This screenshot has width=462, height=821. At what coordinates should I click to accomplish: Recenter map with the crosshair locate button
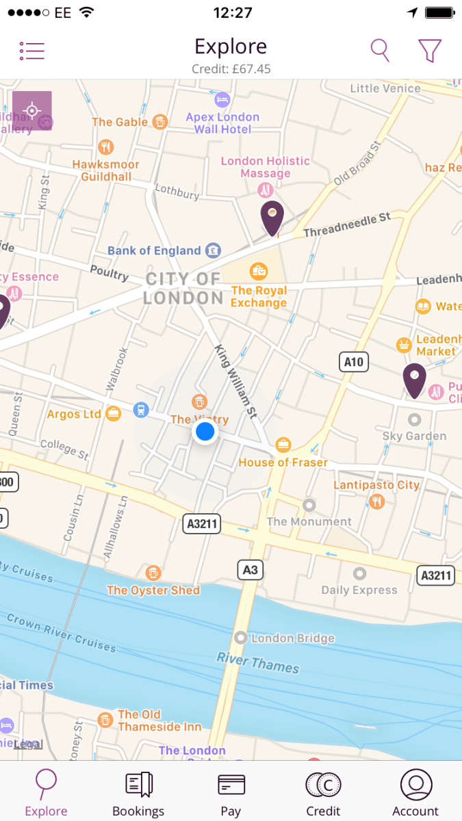pyautogui.click(x=32, y=111)
